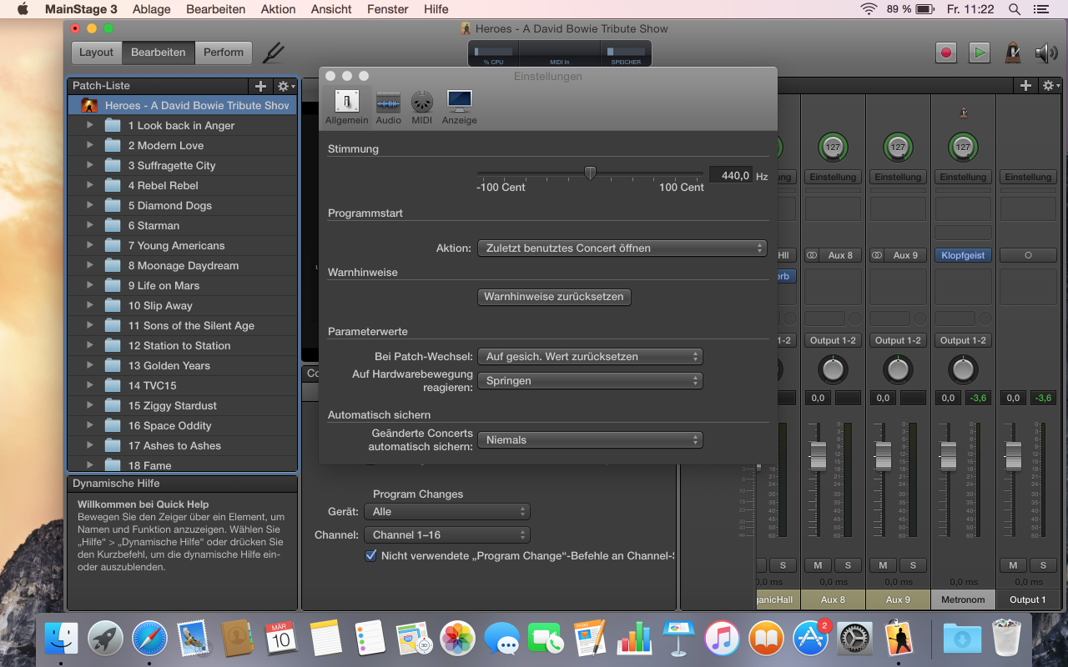Toggle the metronome icon in toolbar

tap(1013, 53)
